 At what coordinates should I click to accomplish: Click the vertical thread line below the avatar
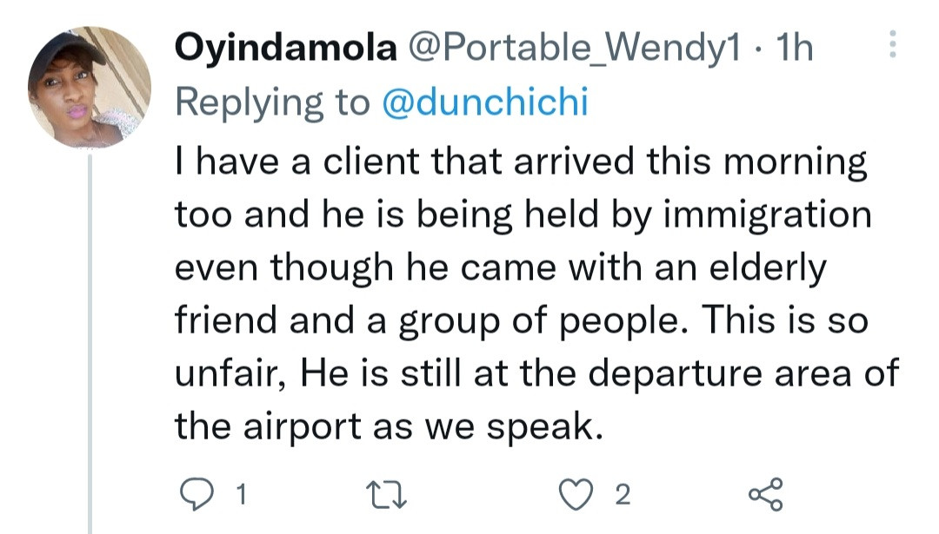90,347
